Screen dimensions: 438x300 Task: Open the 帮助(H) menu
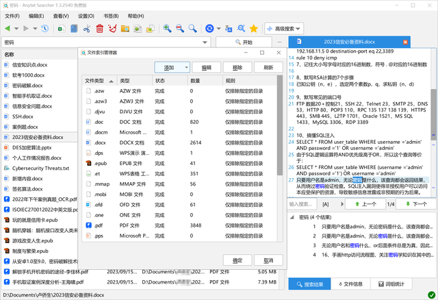pyautogui.click(x=136, y=16)
